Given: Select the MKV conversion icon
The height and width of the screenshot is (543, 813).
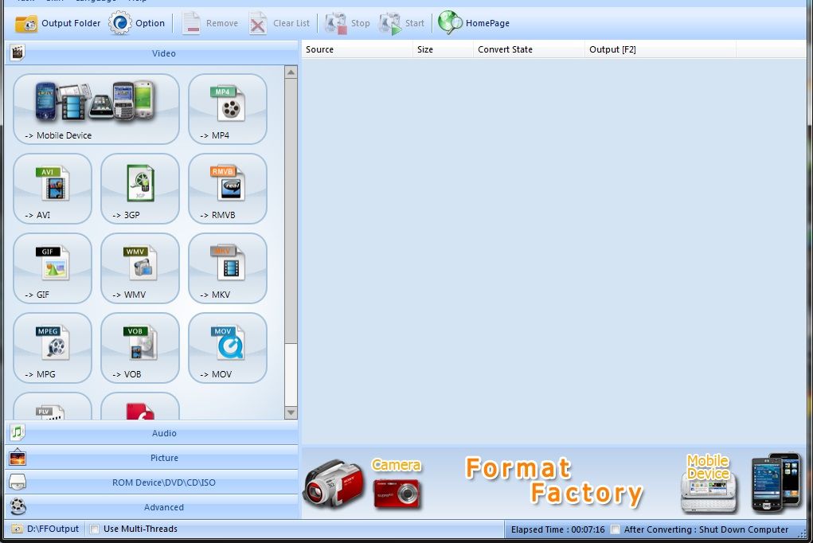Looking at the screenshot, I should coord(228,268).
